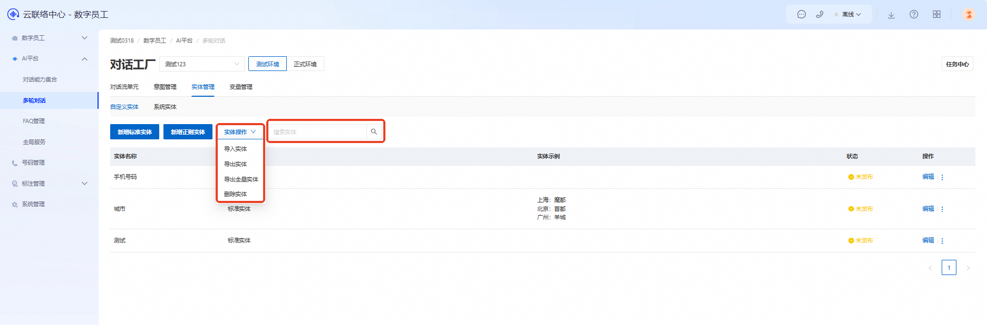This screenshot has height=325, width=987.
Task: Edit the 城市 entity
Action: click(928, 209)
